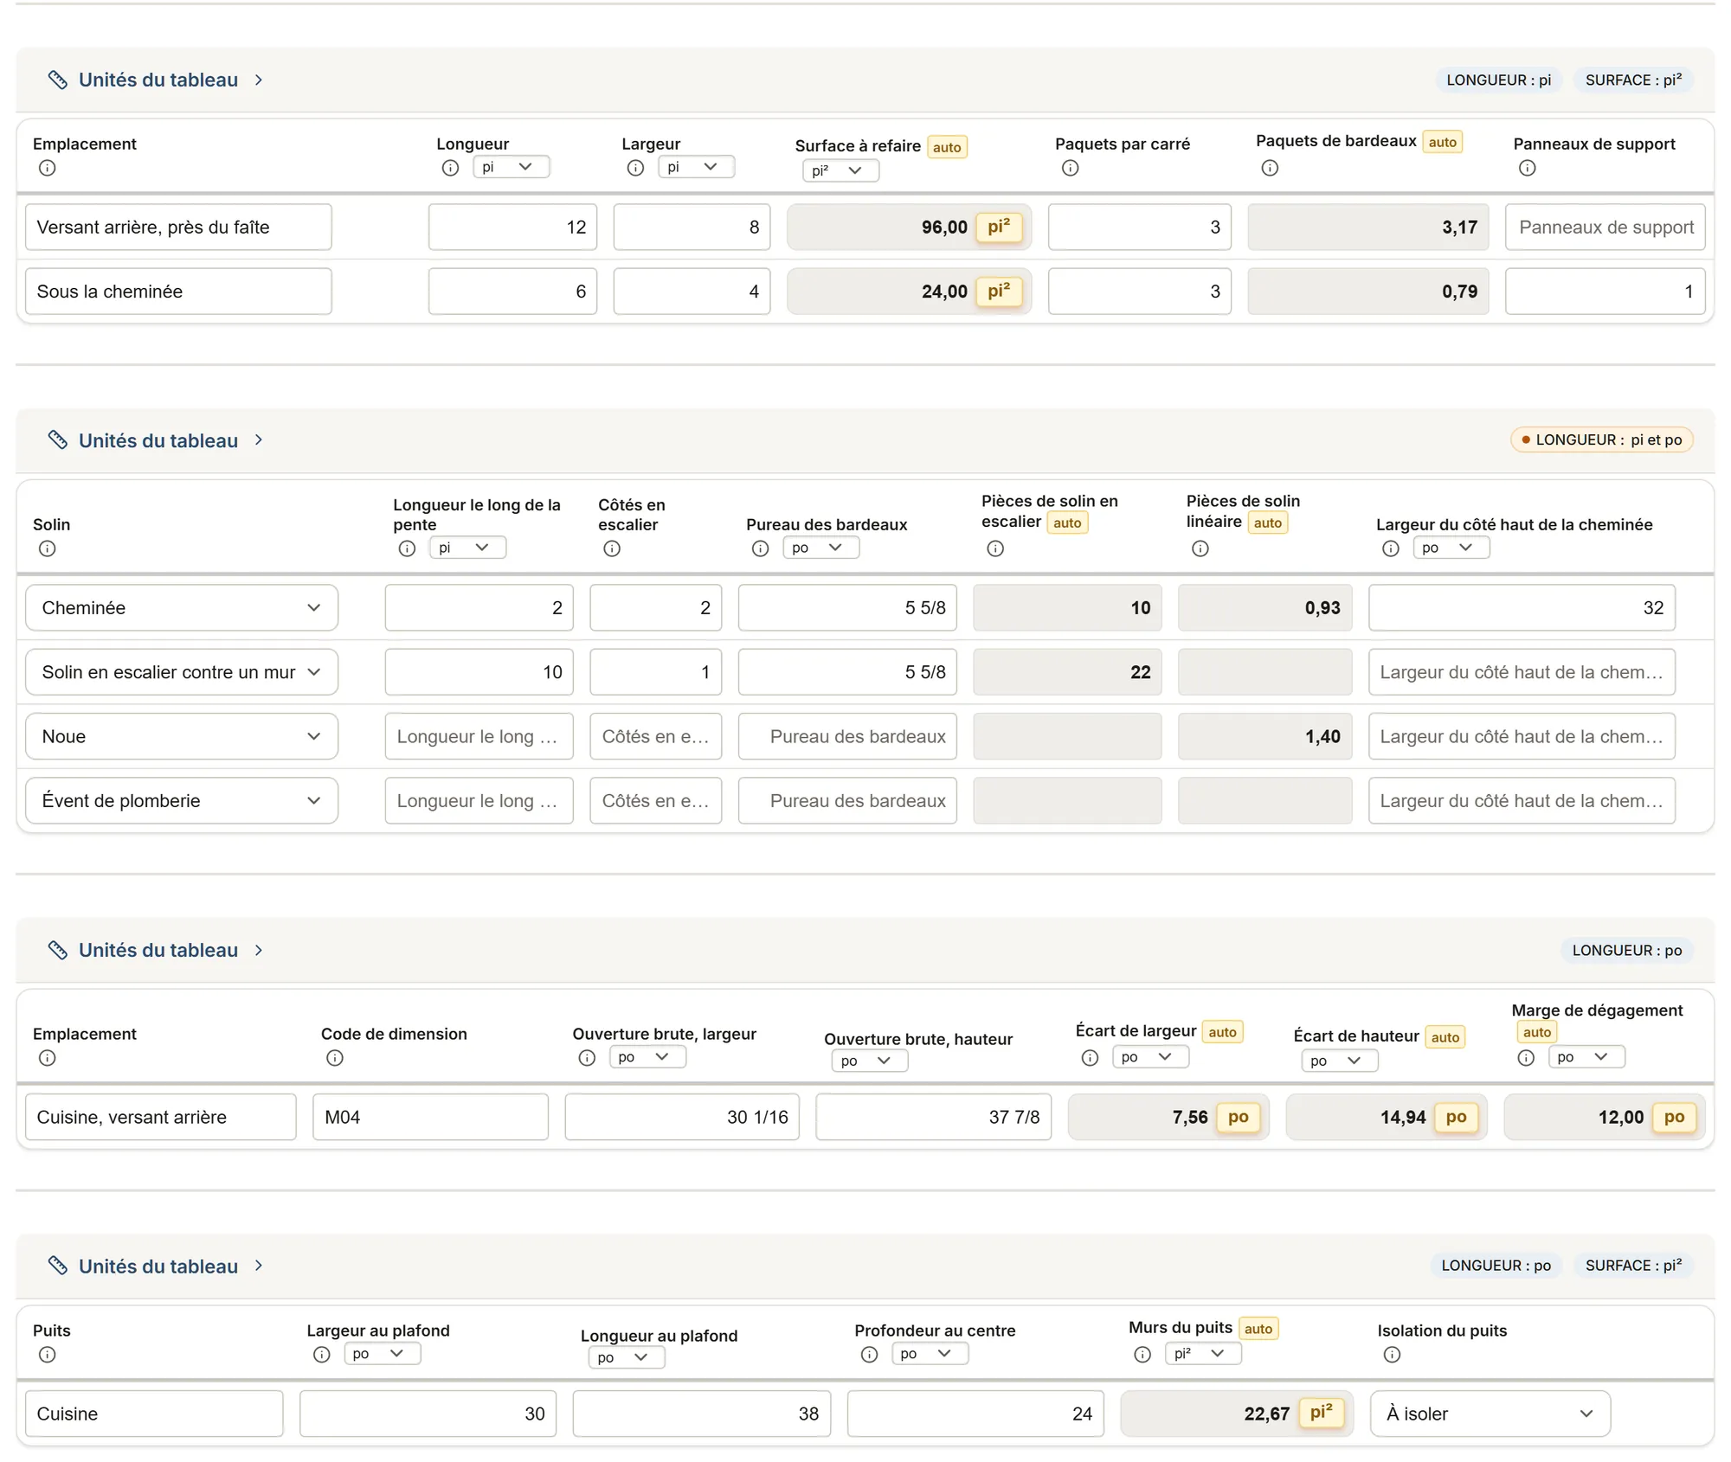Open Murs du puits pi² unit dropdown
This screenshot has height=1462, width=1731.
coord(1203,1354)
